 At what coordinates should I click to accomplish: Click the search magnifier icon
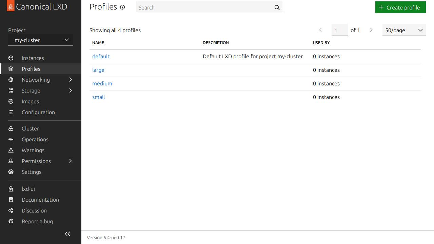click(x=277, y=7)
